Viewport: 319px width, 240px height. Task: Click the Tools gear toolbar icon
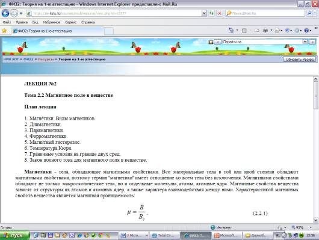click(297, 31)
